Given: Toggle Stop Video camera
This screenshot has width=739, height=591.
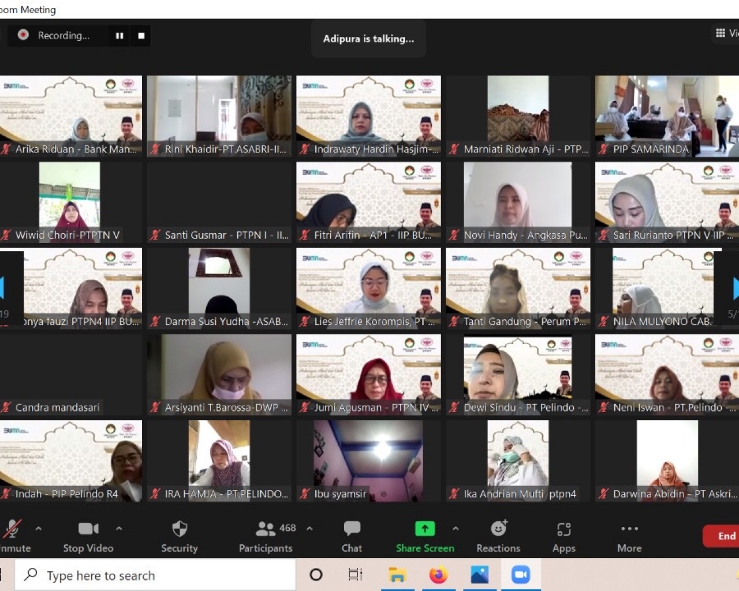Looking at the screenshot, I should tap(88, 529).
